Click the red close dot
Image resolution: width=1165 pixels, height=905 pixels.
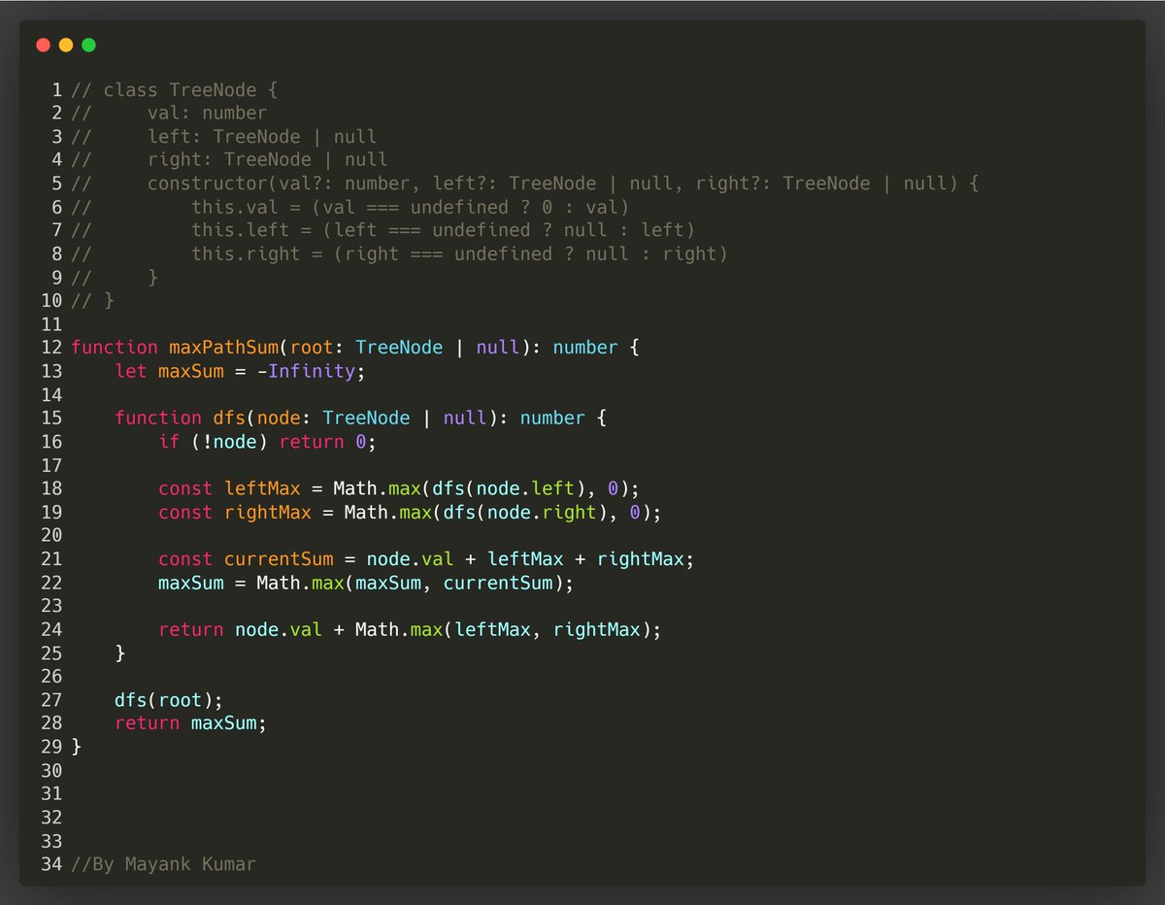pos(43,45)
